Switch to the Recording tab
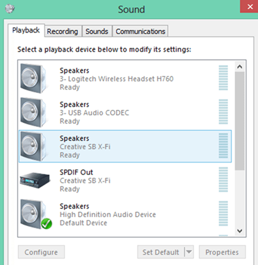This screenshot has height=265, width=258. pyautogui.click(x=62, y=31)
